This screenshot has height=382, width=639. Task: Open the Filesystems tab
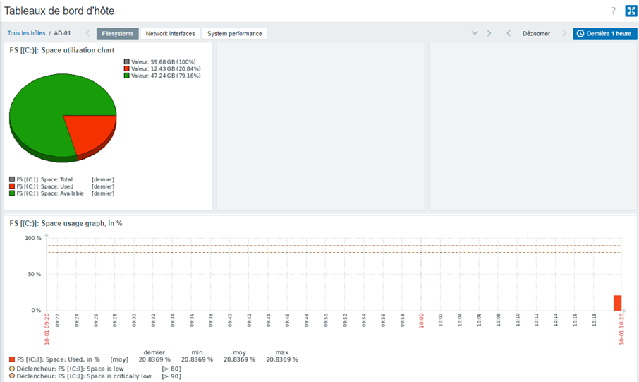pos(118,33)
